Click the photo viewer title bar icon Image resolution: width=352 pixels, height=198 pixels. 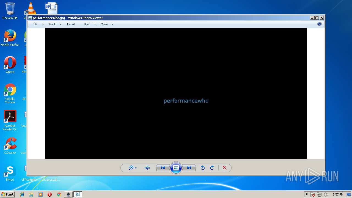30,18
